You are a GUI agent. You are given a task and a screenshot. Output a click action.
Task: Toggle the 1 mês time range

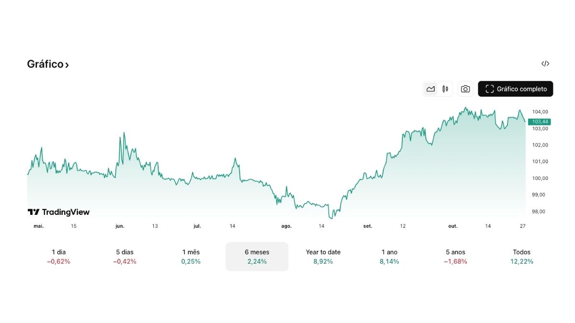point(190,256)
